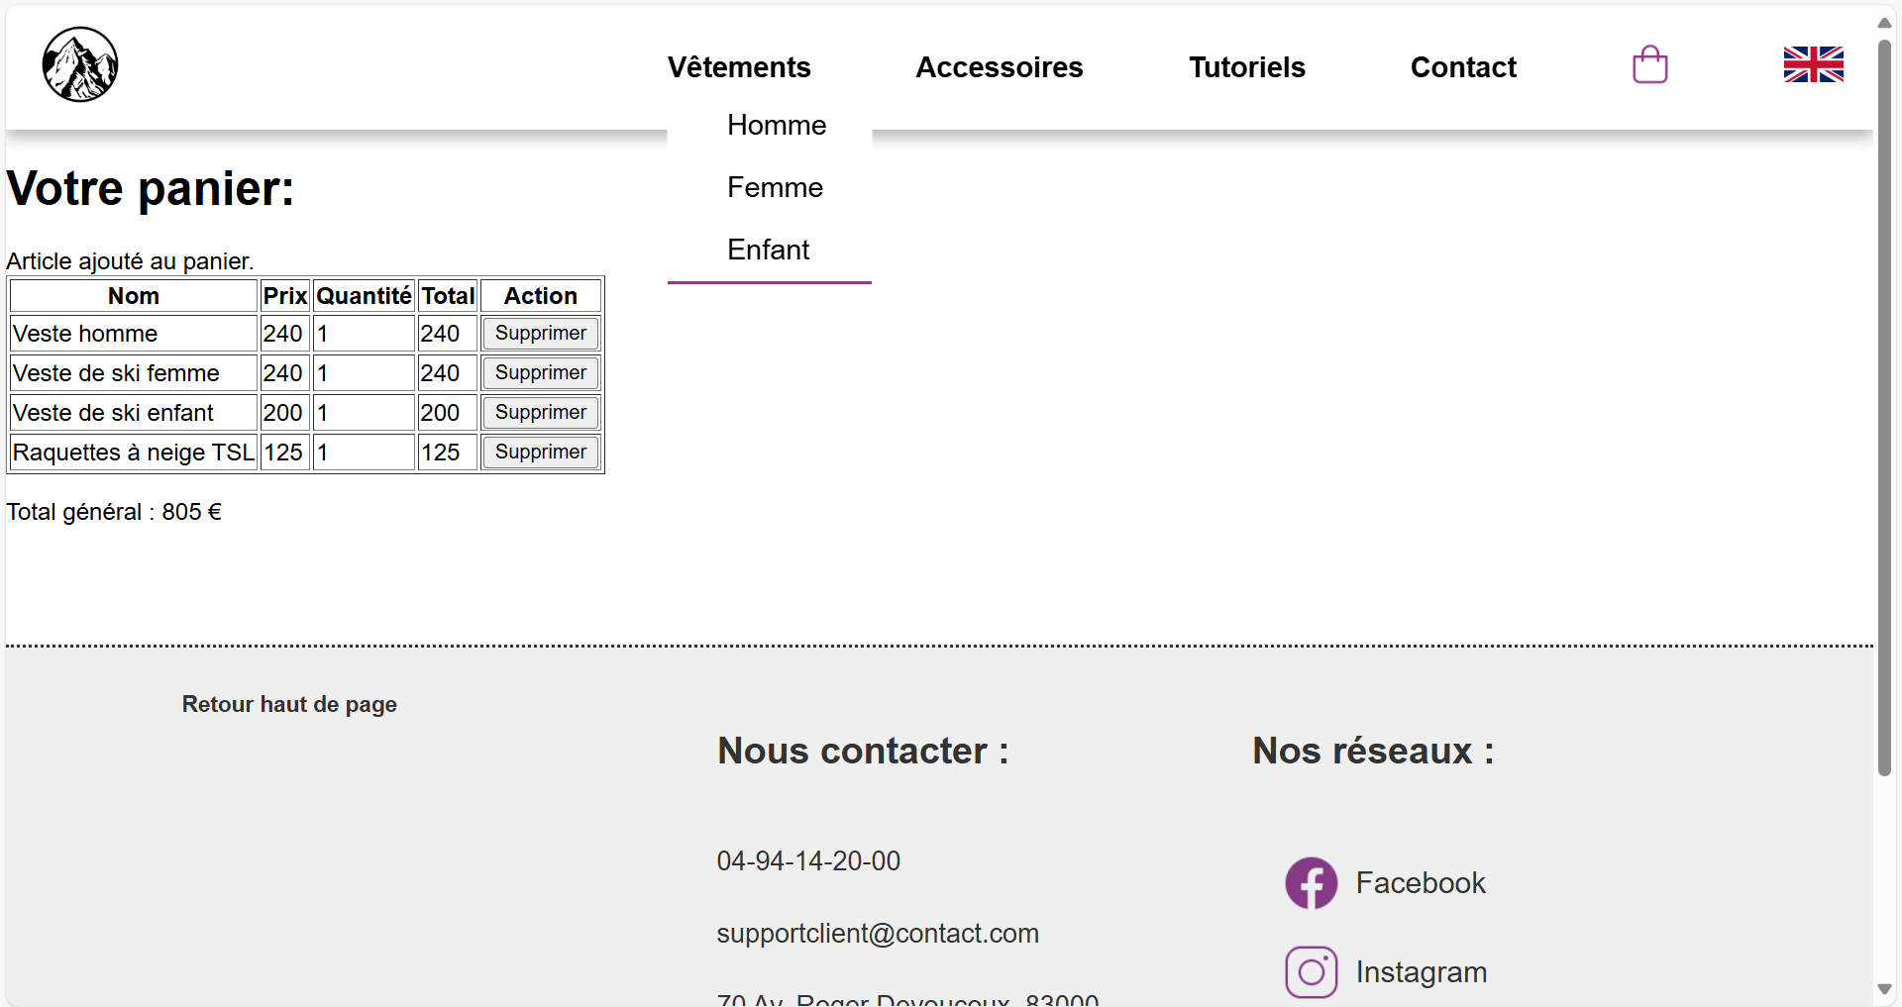Image resolution: width=1902 pixels, height=1007 pixels.
Task: Click the Quantité column header
Action: click(x=364, y=296)
